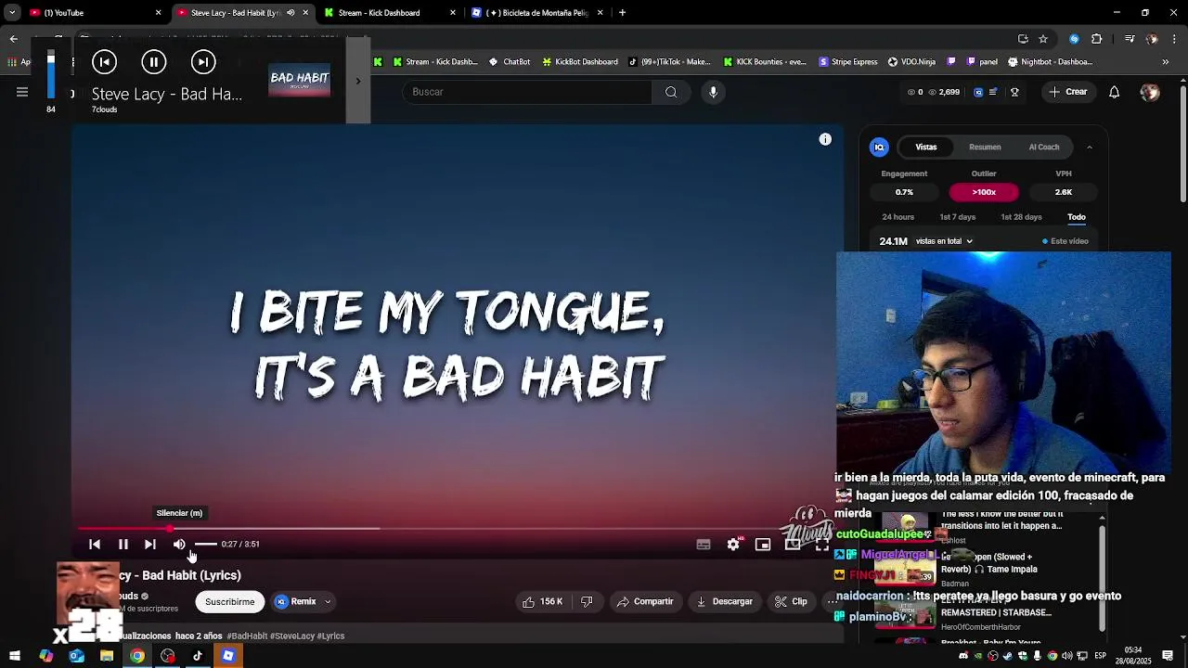
Task: Open YouTube notifications bell
Action: click(x=1115, y=92)
